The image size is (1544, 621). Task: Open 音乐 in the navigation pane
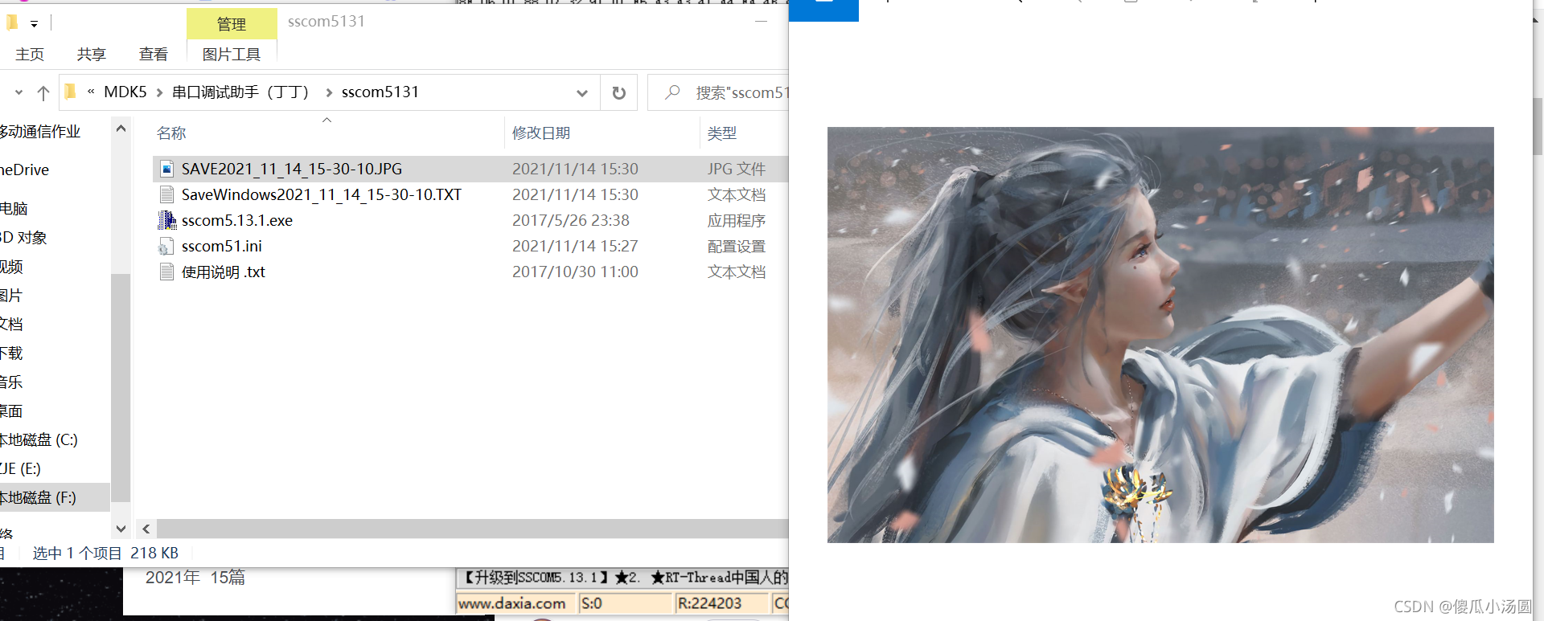(x=11, y=382)
